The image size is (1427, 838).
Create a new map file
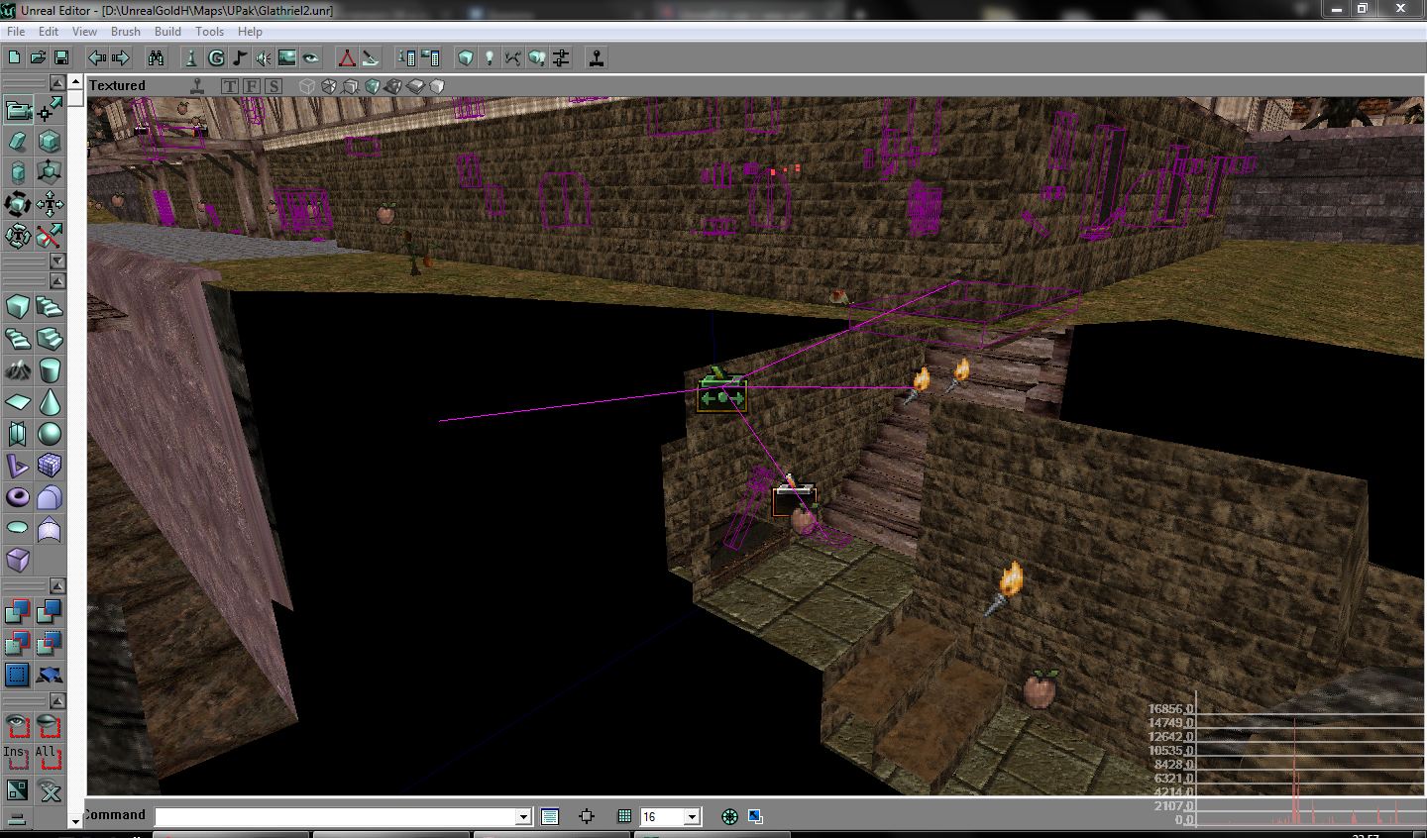(x=15, y=58)
